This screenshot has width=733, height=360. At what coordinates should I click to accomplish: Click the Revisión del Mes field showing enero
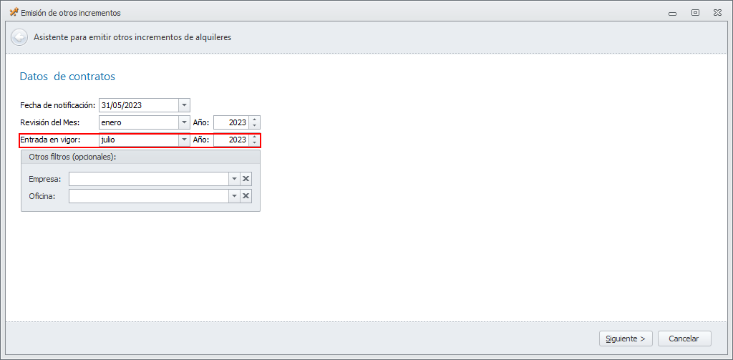139,122
